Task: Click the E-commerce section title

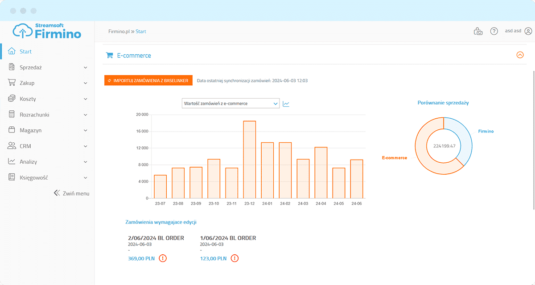Action: 134,56
